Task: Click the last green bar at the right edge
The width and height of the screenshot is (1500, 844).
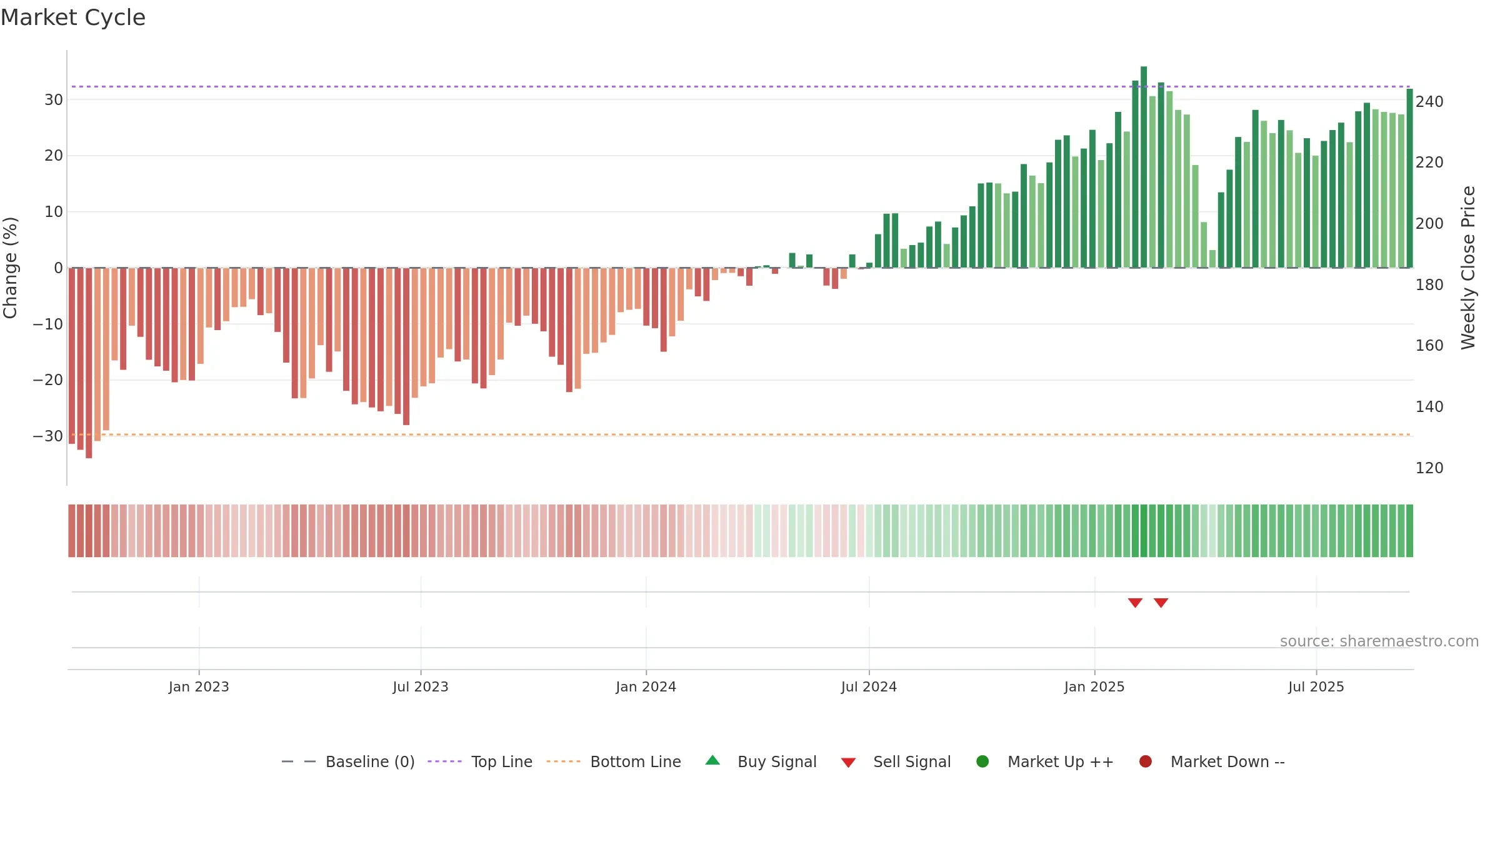Action: click(x=1409, y=178)
